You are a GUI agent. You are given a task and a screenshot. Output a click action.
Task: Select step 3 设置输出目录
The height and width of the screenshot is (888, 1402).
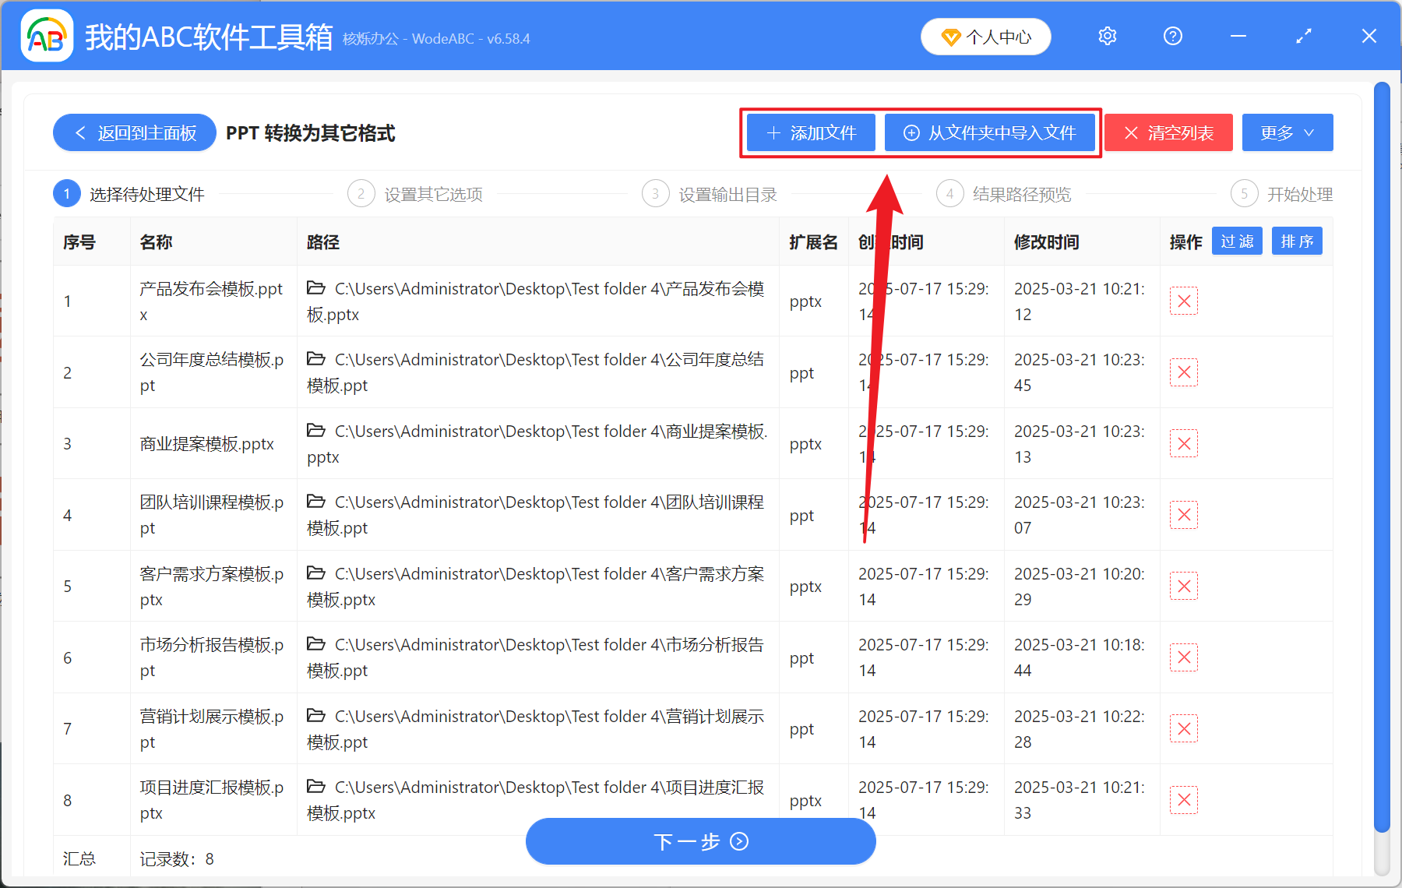point(656,193)
